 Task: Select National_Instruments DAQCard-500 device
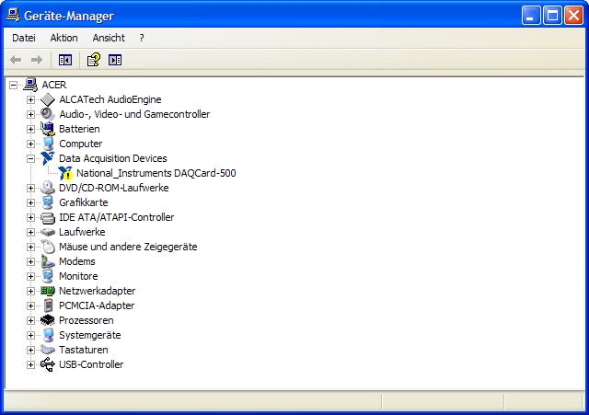coord(156,173)
